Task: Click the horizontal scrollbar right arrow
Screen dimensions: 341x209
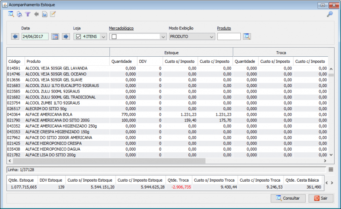Action: (x=325, y=161)
